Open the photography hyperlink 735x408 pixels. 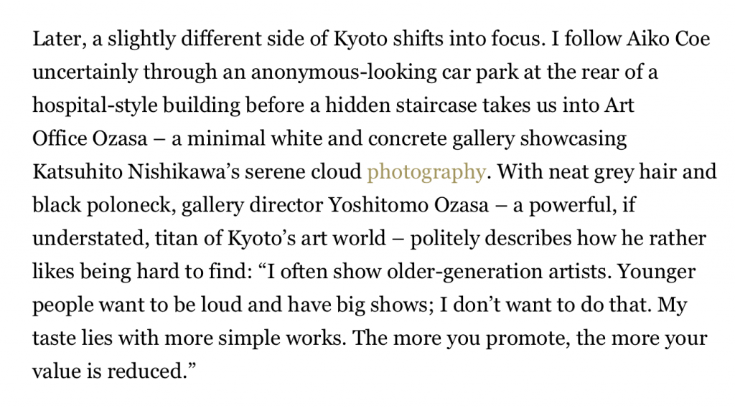click(x=426, y=172)
